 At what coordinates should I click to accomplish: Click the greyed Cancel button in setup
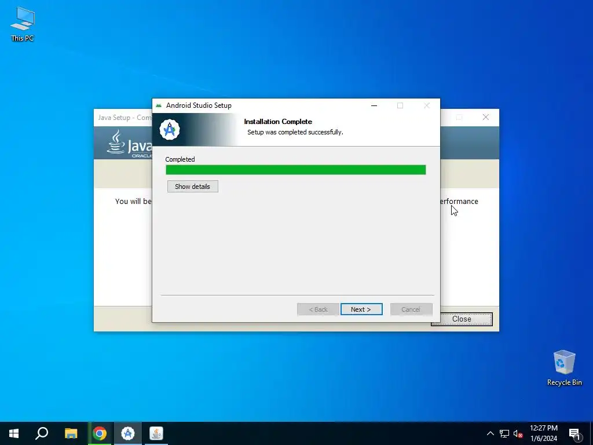(x=411, y=309)
